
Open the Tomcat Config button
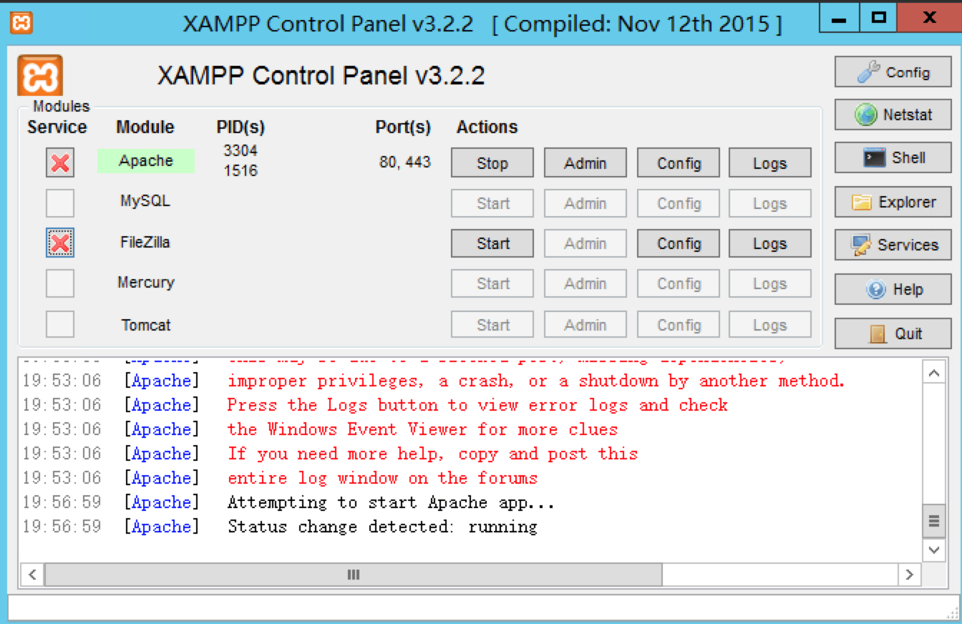click(x=679, y=325)
